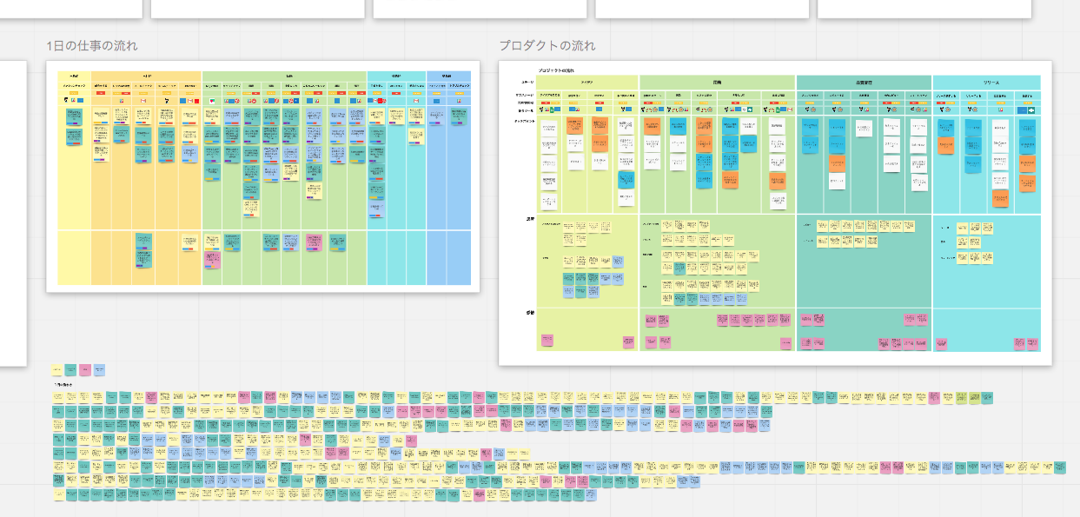1080x517 pixels.
Task: Click the tool icon in daily frame's first green column
Action: [x=211, y=101]
